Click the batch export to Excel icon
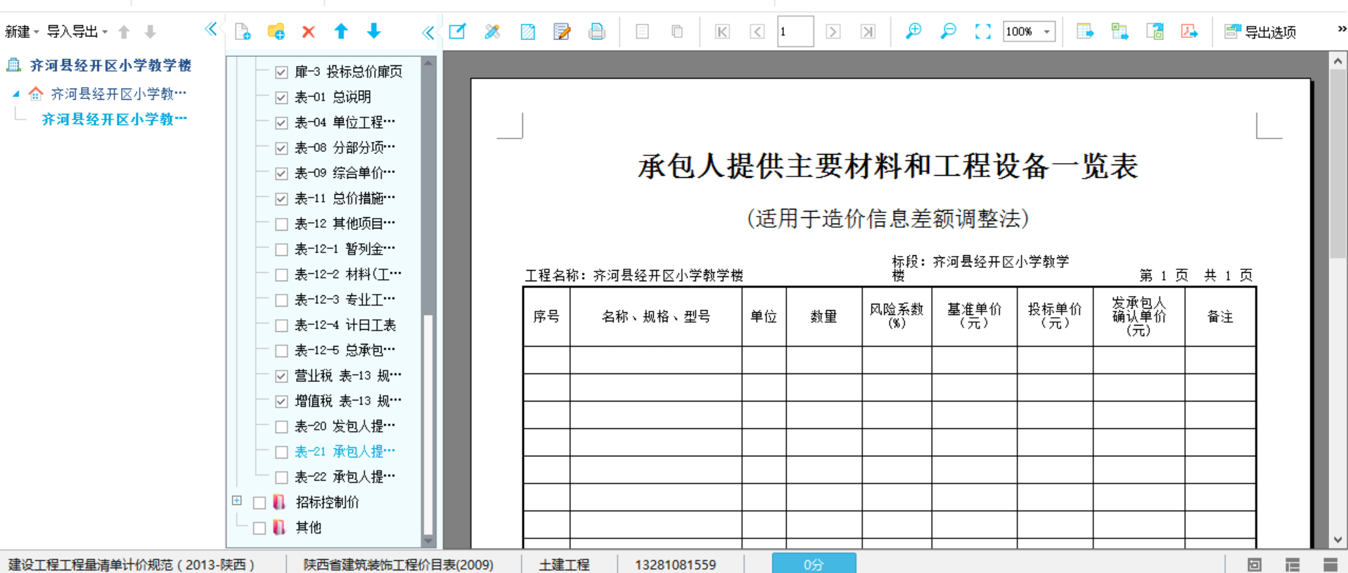1348x573 pixels. [1119, 32]
